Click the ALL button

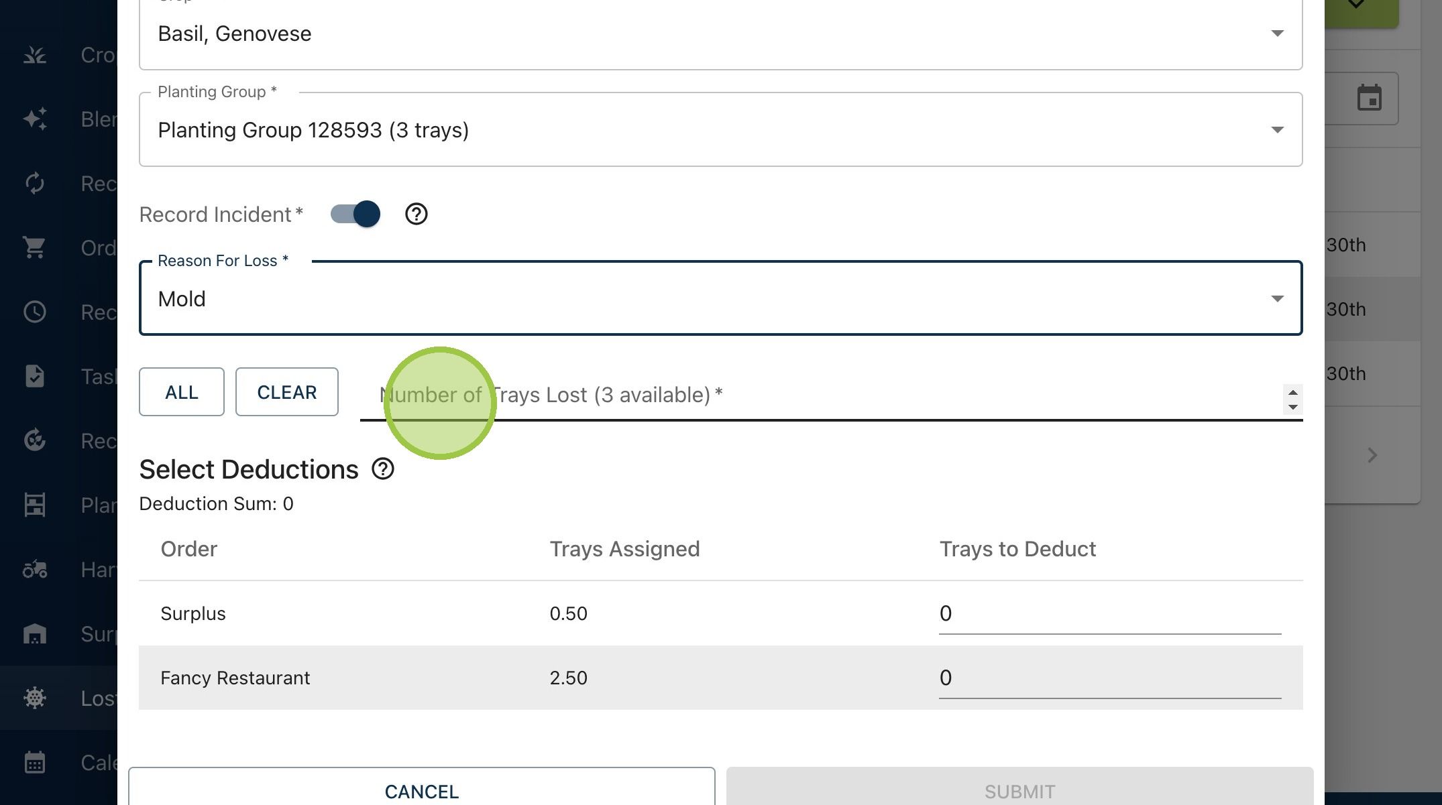tap(182, 392)
